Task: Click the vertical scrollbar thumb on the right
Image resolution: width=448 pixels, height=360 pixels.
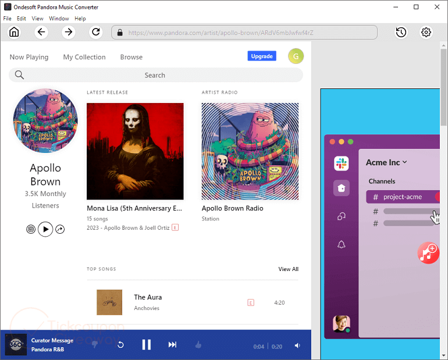Action: (x=443, y=87)
